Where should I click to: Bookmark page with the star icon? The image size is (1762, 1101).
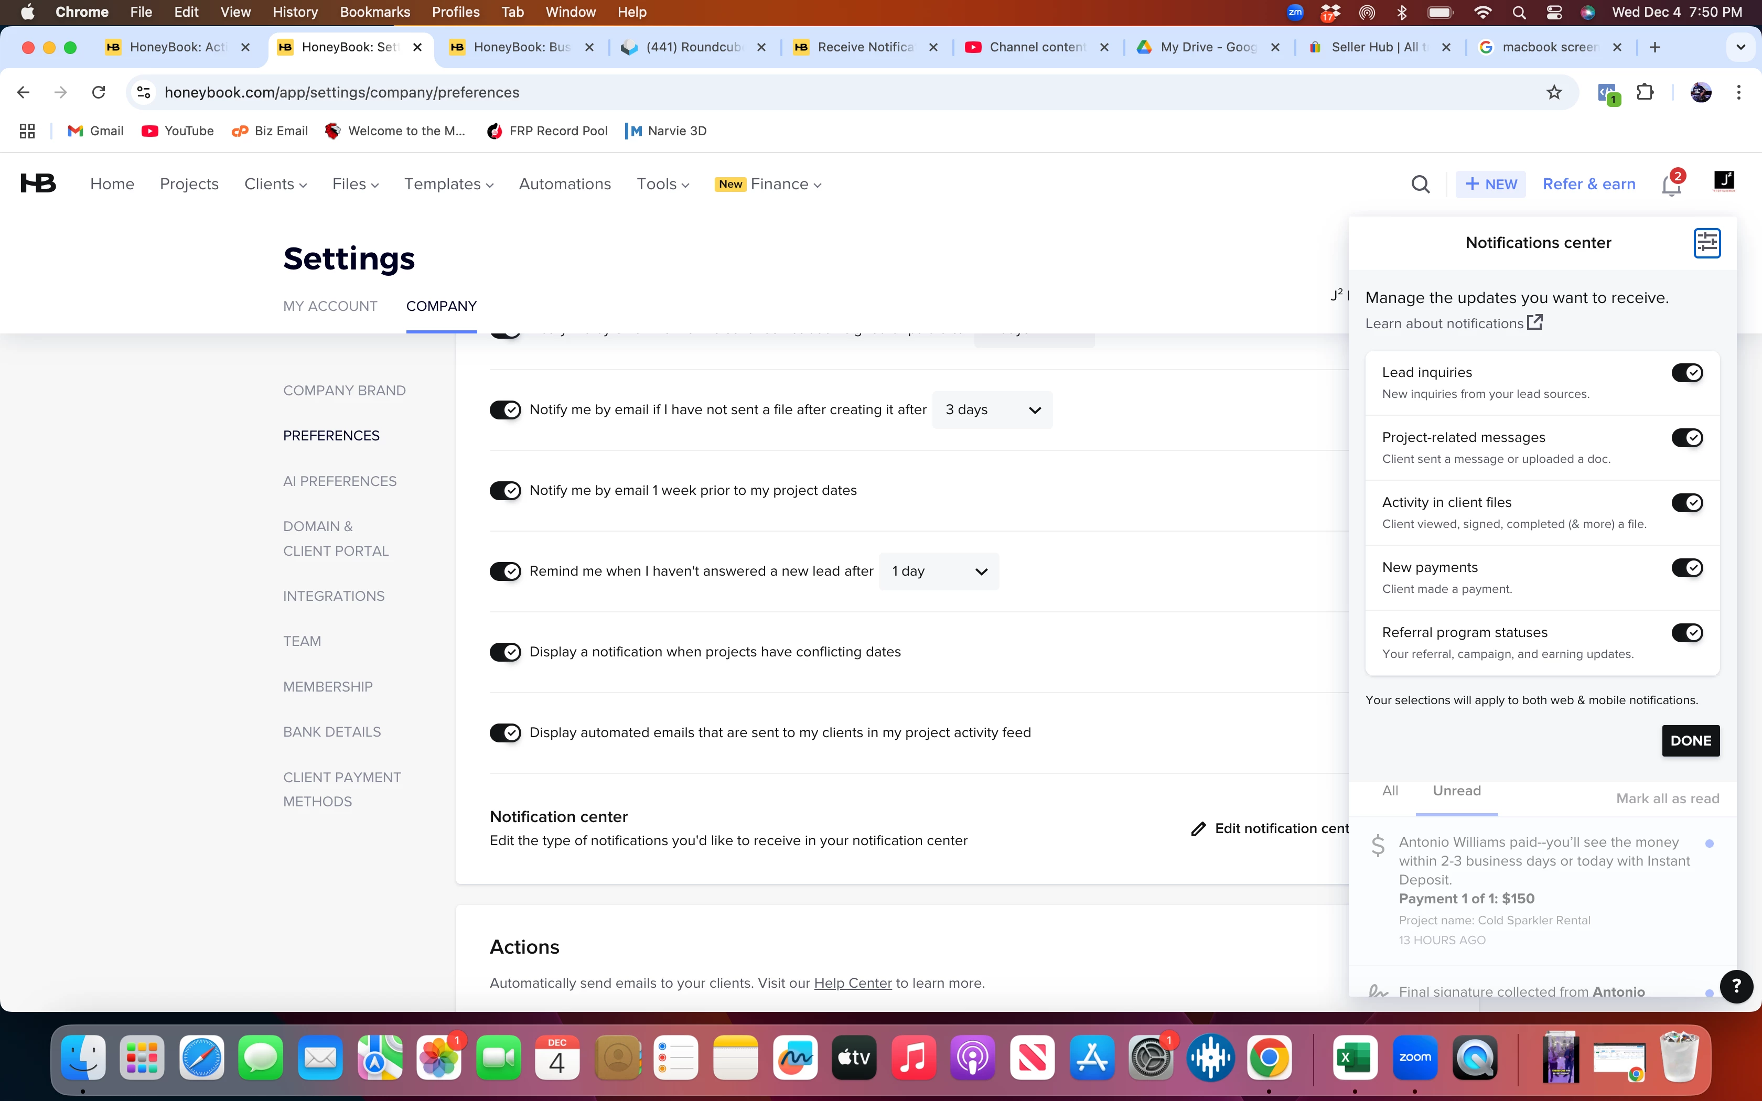pyautogui.click(x=1554, y=92)
